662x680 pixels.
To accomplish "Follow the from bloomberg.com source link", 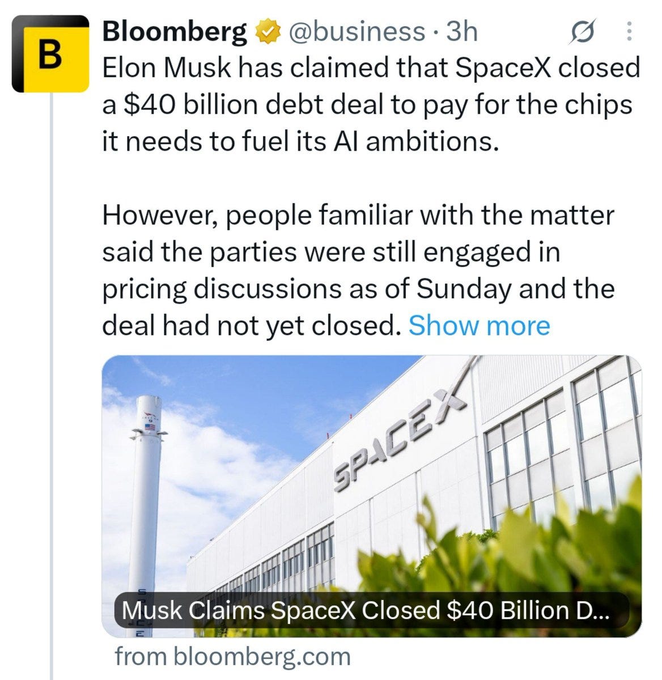I will pyautogui.click(x=233, y=657).
